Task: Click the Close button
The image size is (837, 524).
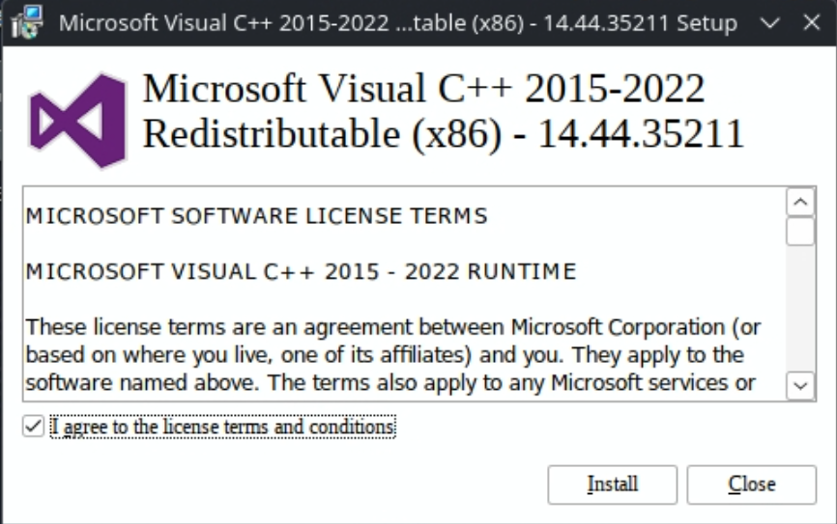Action: [752, 484]
